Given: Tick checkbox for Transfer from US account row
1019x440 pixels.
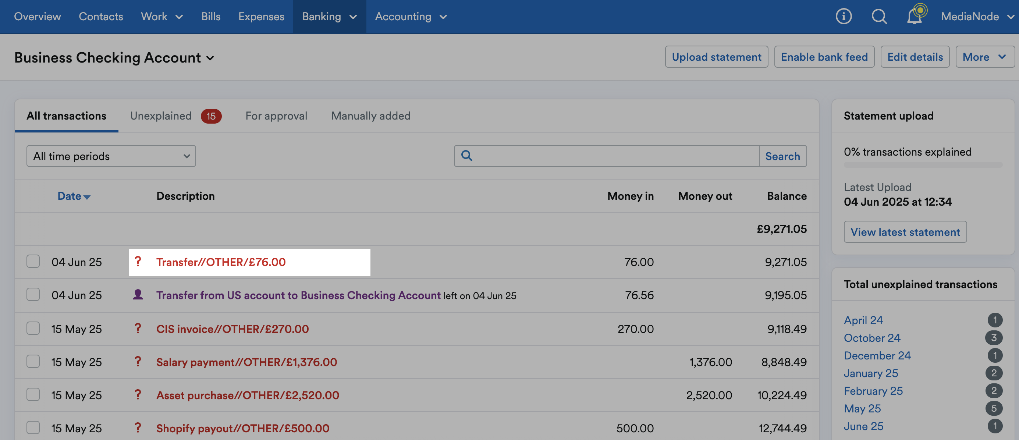Looking at the screenshot, I should 33,294.
